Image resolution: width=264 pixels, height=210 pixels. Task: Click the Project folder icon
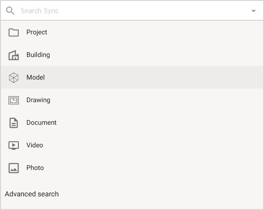click(14, 32)
